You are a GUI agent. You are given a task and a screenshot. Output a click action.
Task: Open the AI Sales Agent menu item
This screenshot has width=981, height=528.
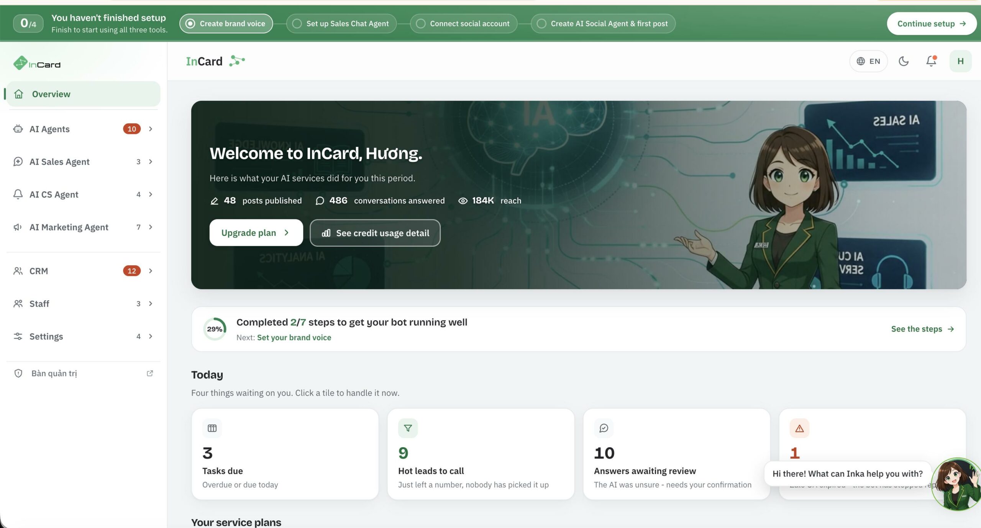pyautogui.click(x=83, y=162)
